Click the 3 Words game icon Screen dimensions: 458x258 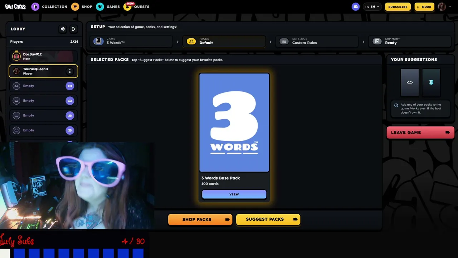[x=98, y=41]
